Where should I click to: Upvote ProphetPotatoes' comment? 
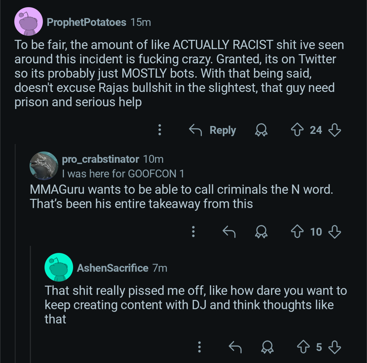click(297, 130)
